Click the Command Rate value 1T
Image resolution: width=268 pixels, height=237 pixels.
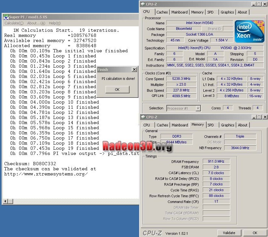216,201
